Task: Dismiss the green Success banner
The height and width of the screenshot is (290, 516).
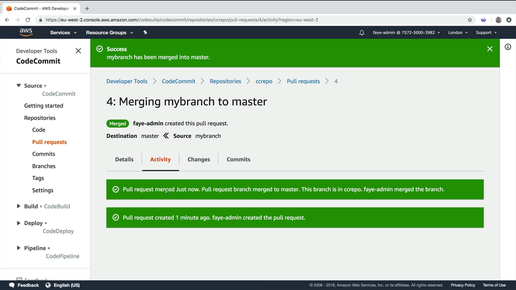Action: [490, 49]
